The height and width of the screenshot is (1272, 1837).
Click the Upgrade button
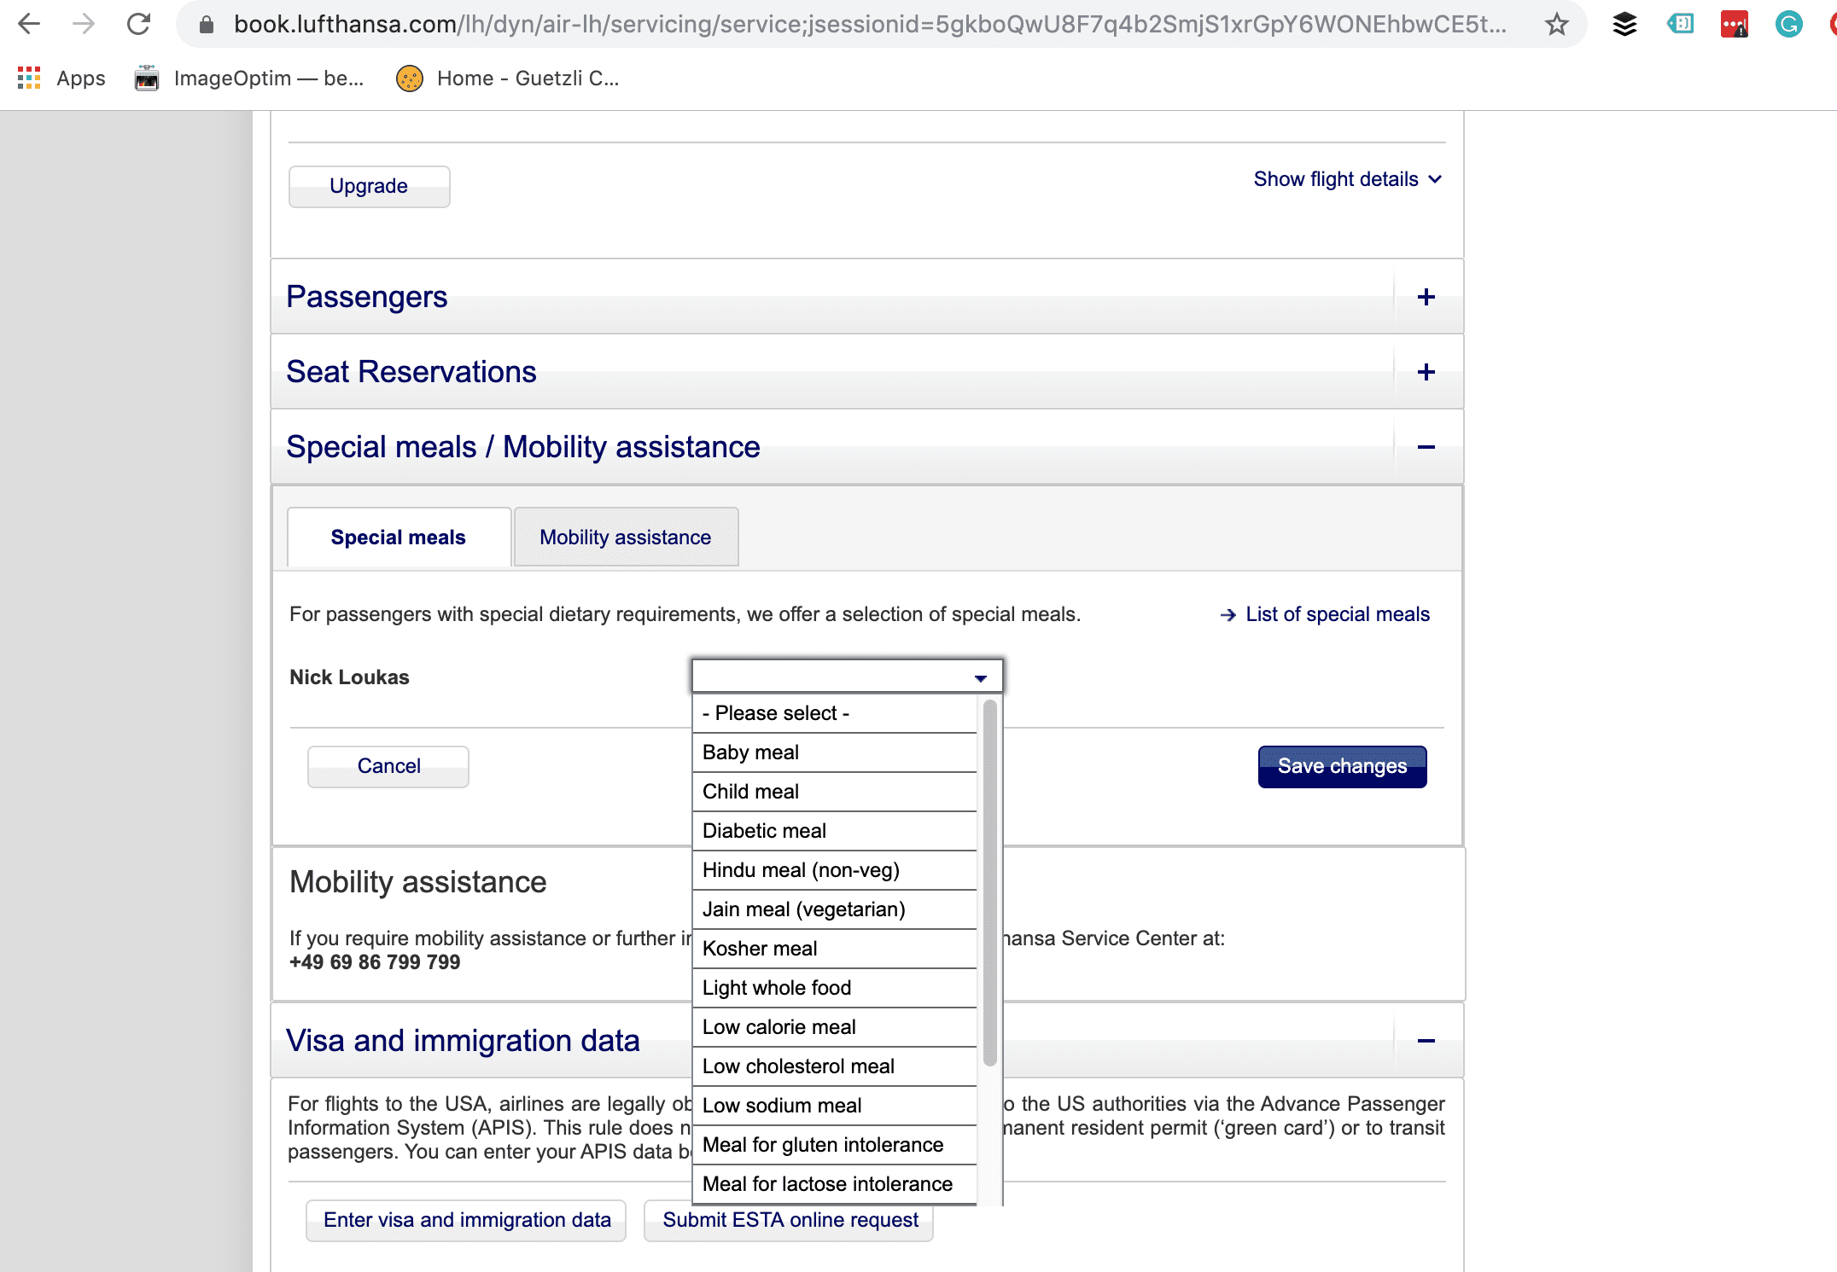tap(369, 186)
